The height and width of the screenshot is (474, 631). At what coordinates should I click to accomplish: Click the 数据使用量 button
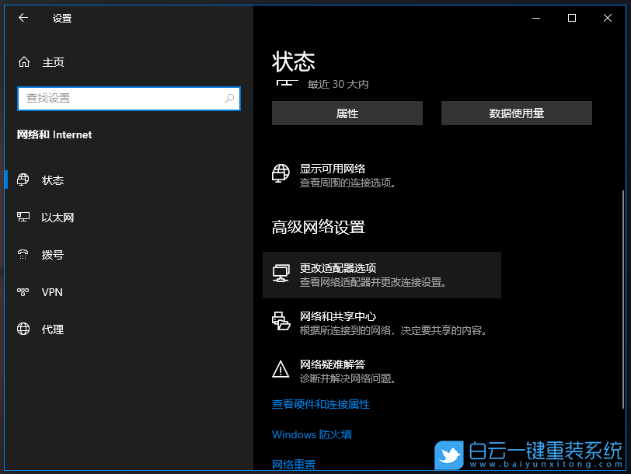pyautogui.click(x=516, y=113)
